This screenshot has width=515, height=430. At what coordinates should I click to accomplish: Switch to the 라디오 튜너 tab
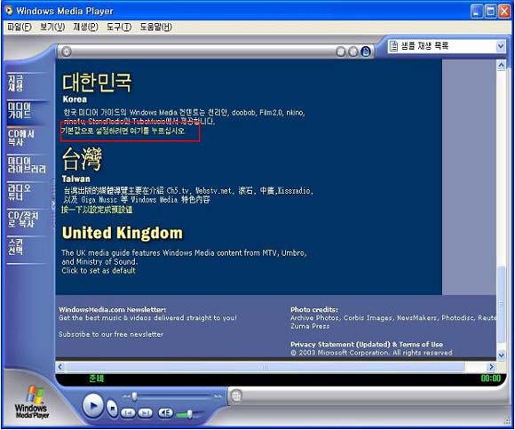click(x=20, y=192)
